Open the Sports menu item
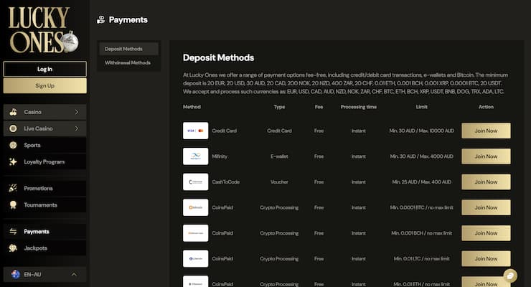This screenshot has height=287, width=531. coord(44,145)
